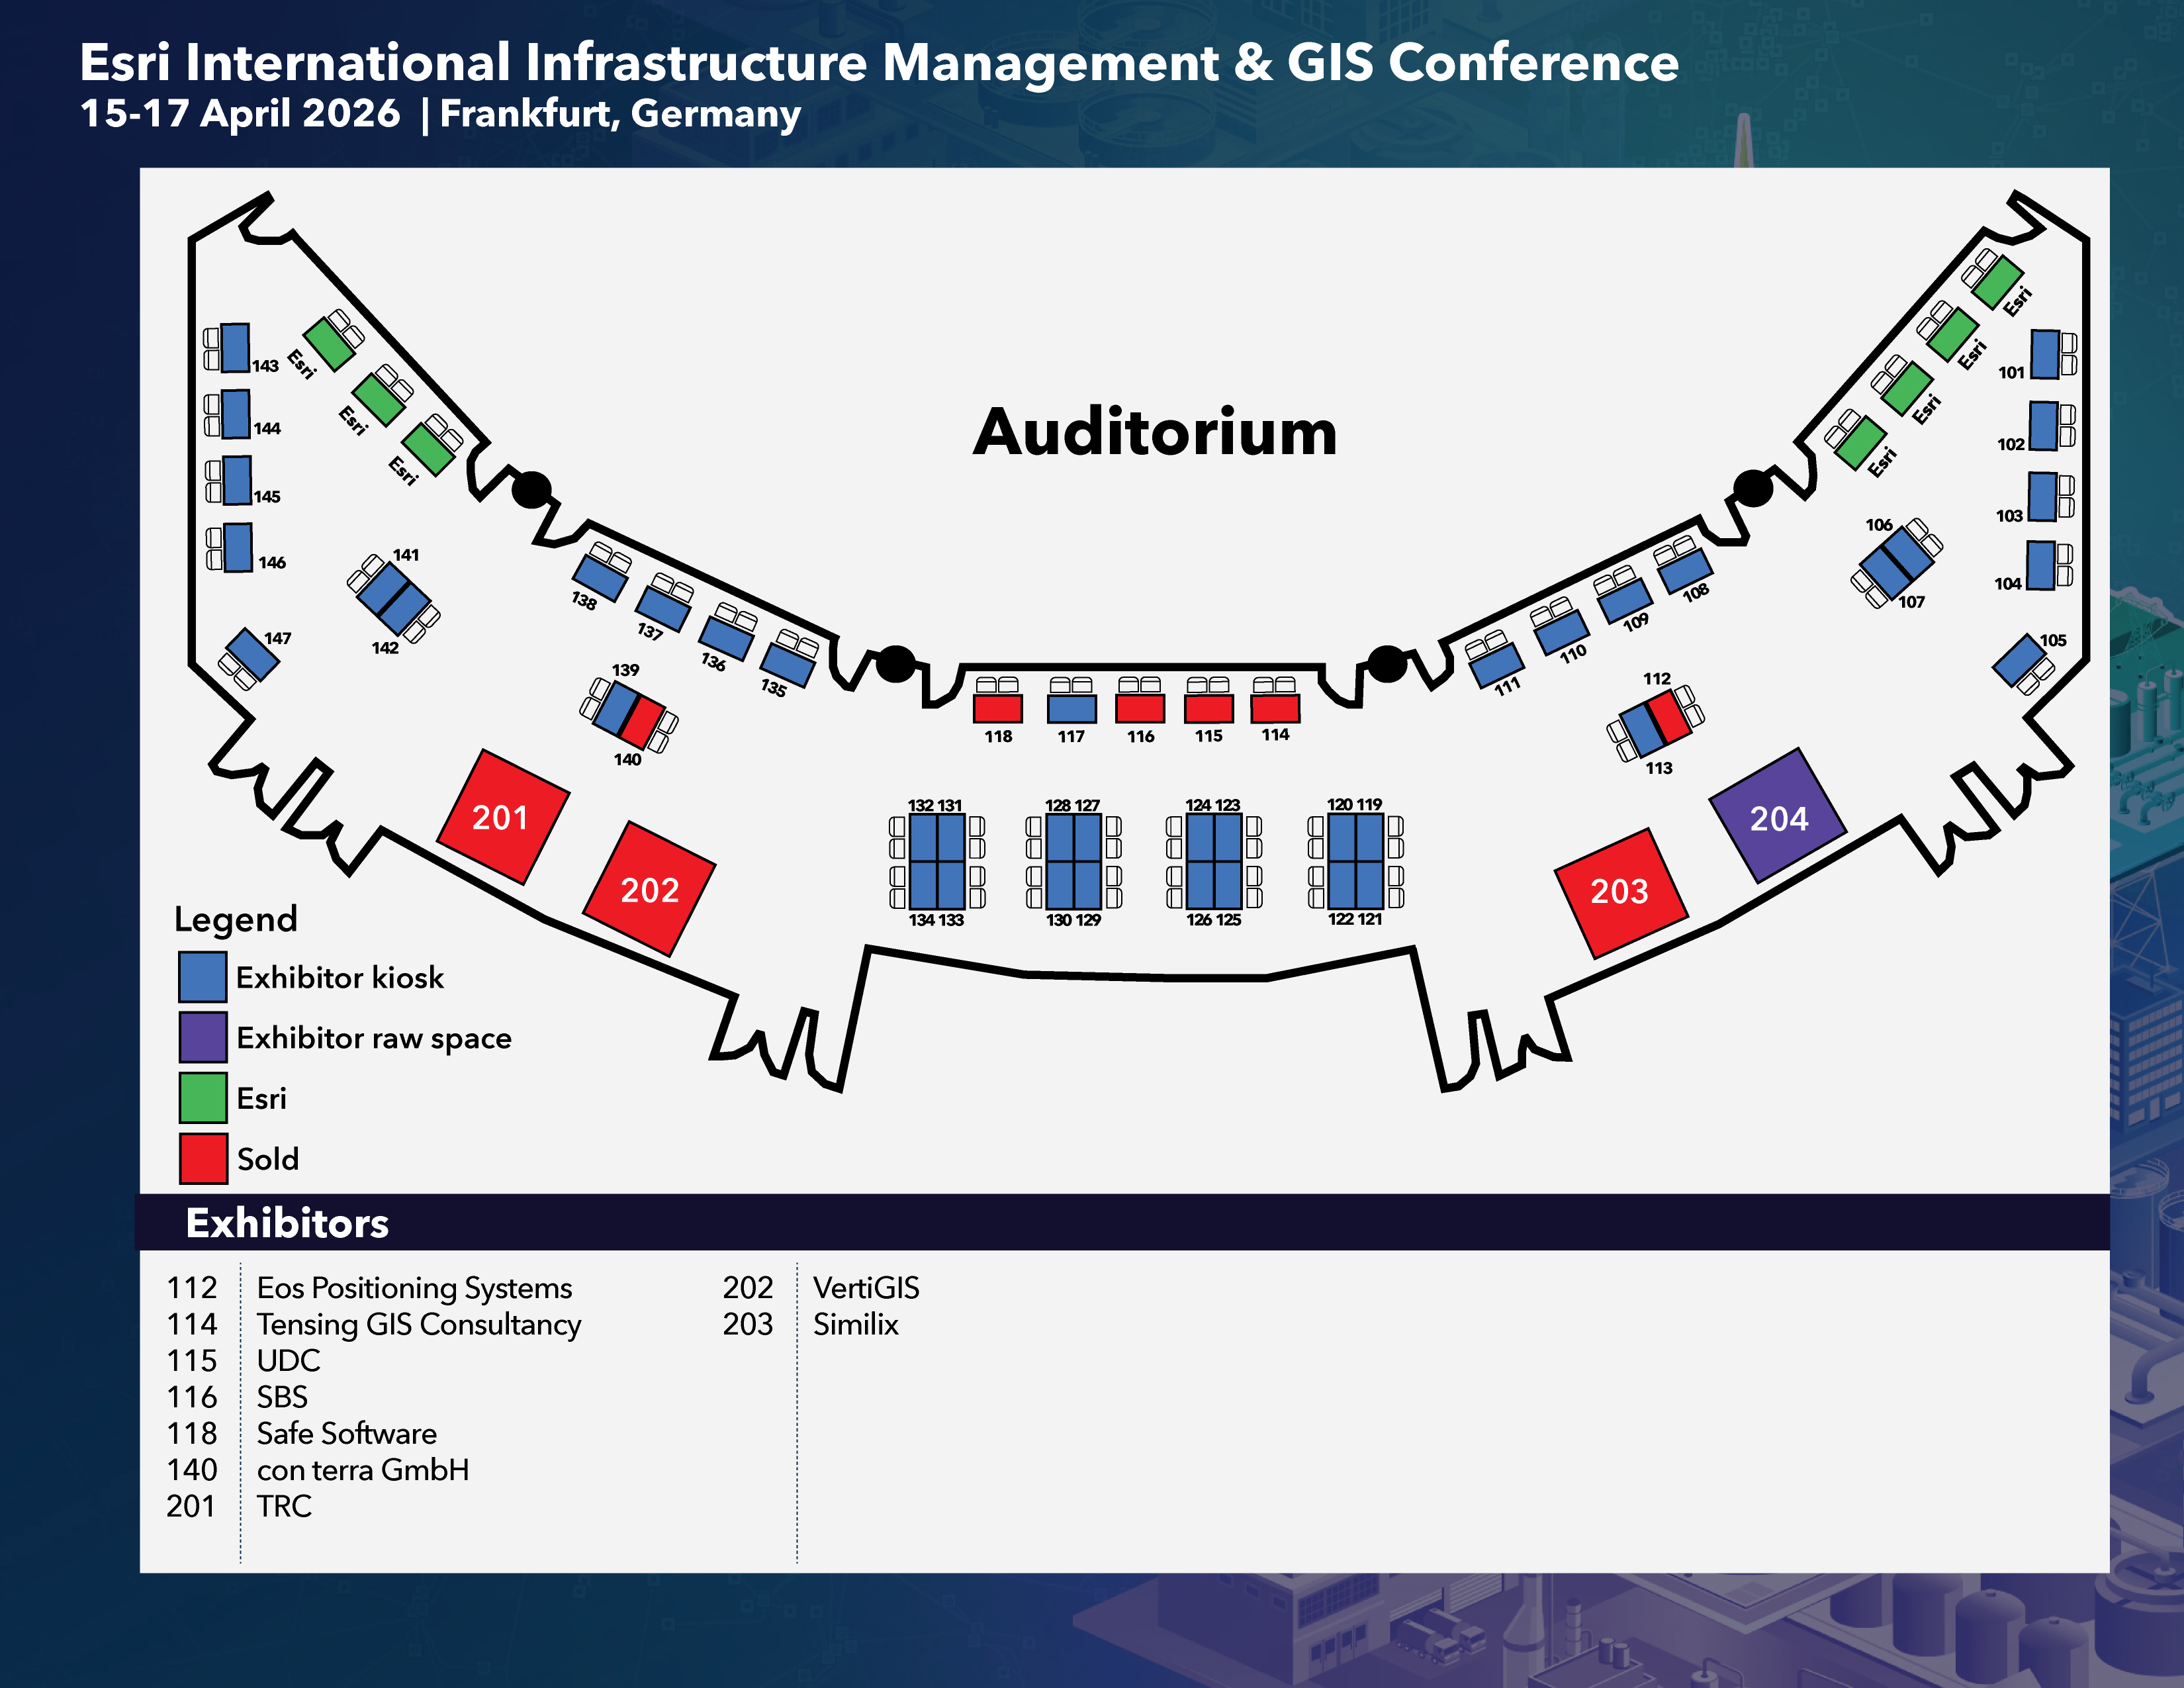The image size is (2184, 1688).
Task: Click Safe Software exhibitor entry
Action: pos(346,1434)
